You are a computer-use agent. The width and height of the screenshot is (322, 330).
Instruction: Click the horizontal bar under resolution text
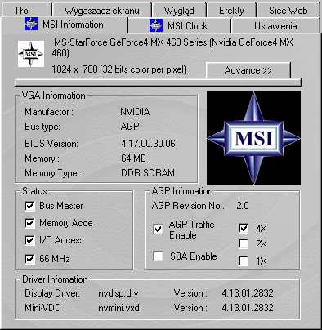(x=158, y=82)
